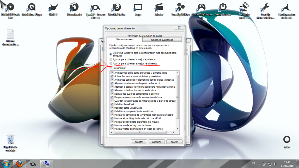Select the Fraps desktop icon
299x168 pixels.
click(138, 7)
